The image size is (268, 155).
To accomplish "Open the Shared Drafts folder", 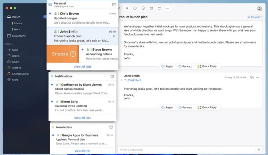I will [x=20, y=74].
